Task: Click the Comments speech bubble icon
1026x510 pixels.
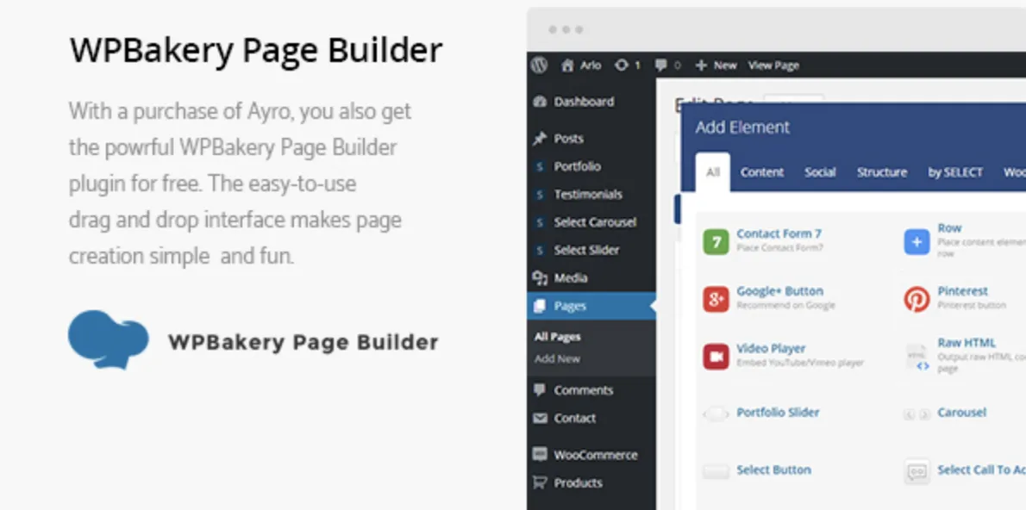Action: (540, 390)
